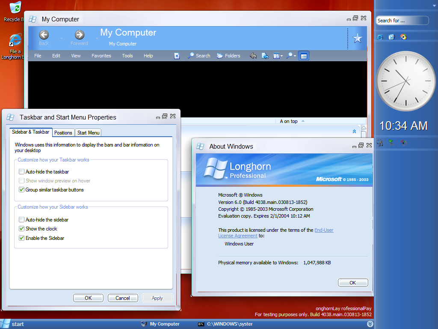Toggle Auto-hide the taskbar checkbox
The width and height of the screenshot is (438, 329).
[22, 172]
